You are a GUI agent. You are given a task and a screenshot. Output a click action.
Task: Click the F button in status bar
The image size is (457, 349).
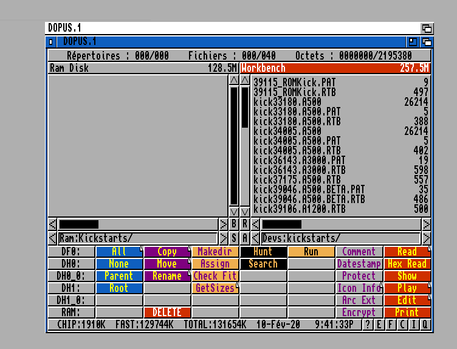coord(391,324)
